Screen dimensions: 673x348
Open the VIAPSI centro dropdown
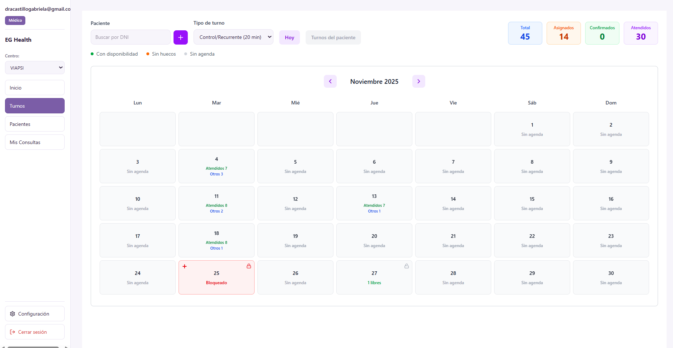pyautogui.click(x=35, y=67)
